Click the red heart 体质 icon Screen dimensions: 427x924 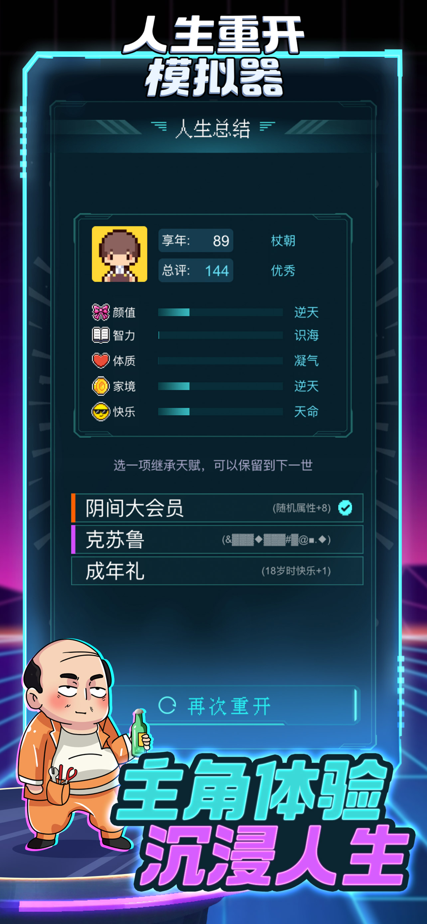[x=101, y=360]
